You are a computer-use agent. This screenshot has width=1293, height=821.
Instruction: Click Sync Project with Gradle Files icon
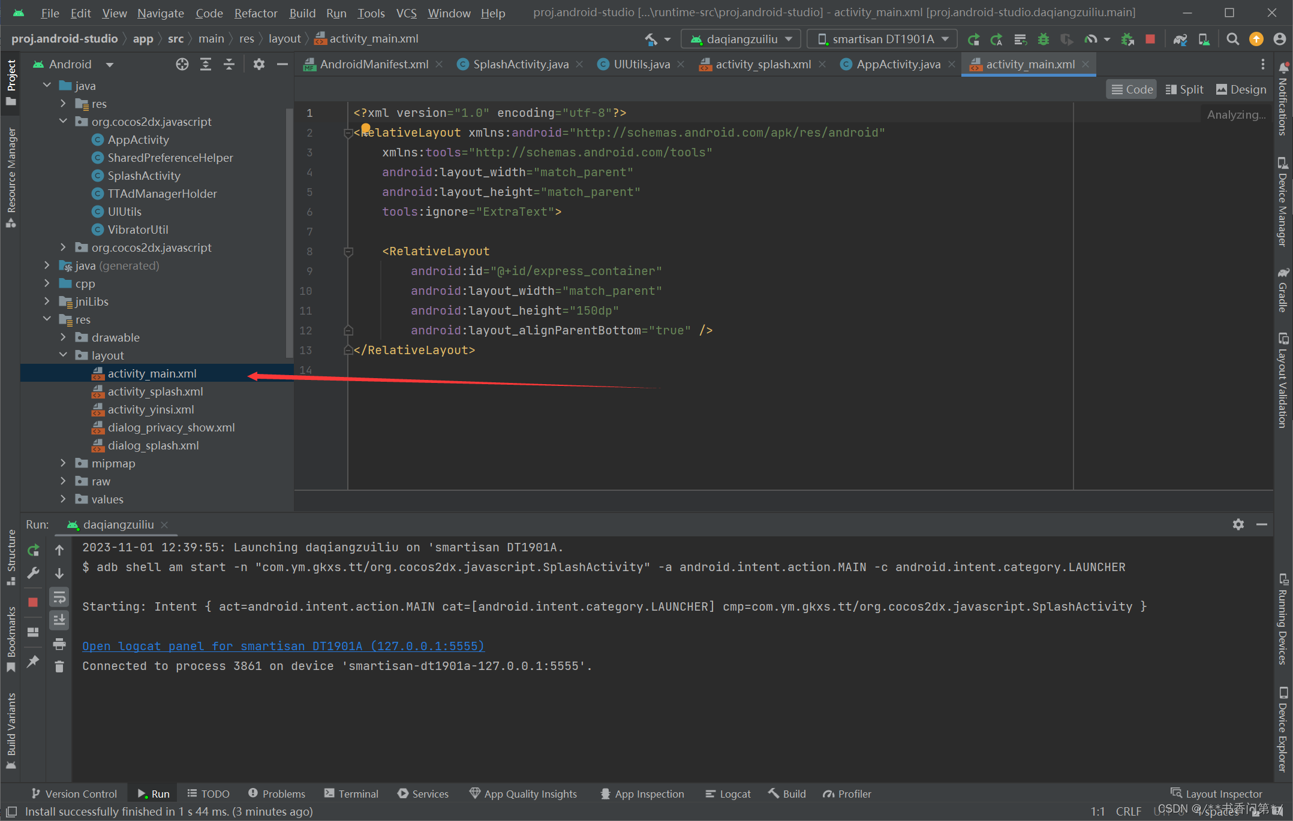tap(1180, 39)
